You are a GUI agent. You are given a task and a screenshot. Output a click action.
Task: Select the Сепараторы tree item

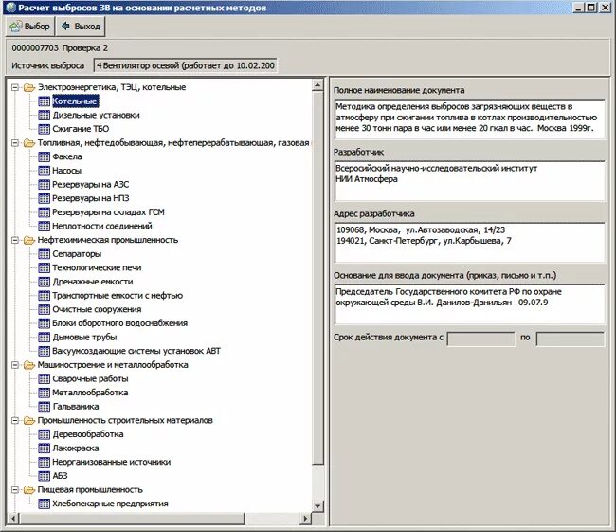click(x=77, y=254)
